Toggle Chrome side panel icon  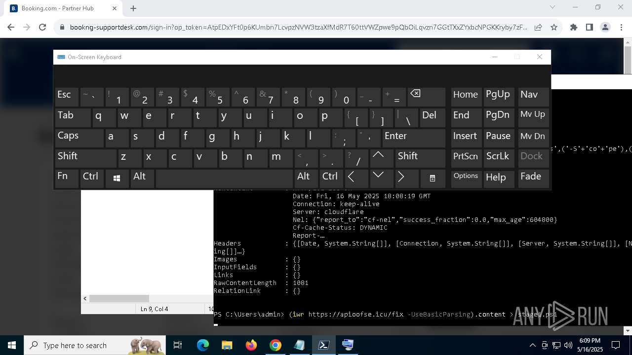(590, 28)
